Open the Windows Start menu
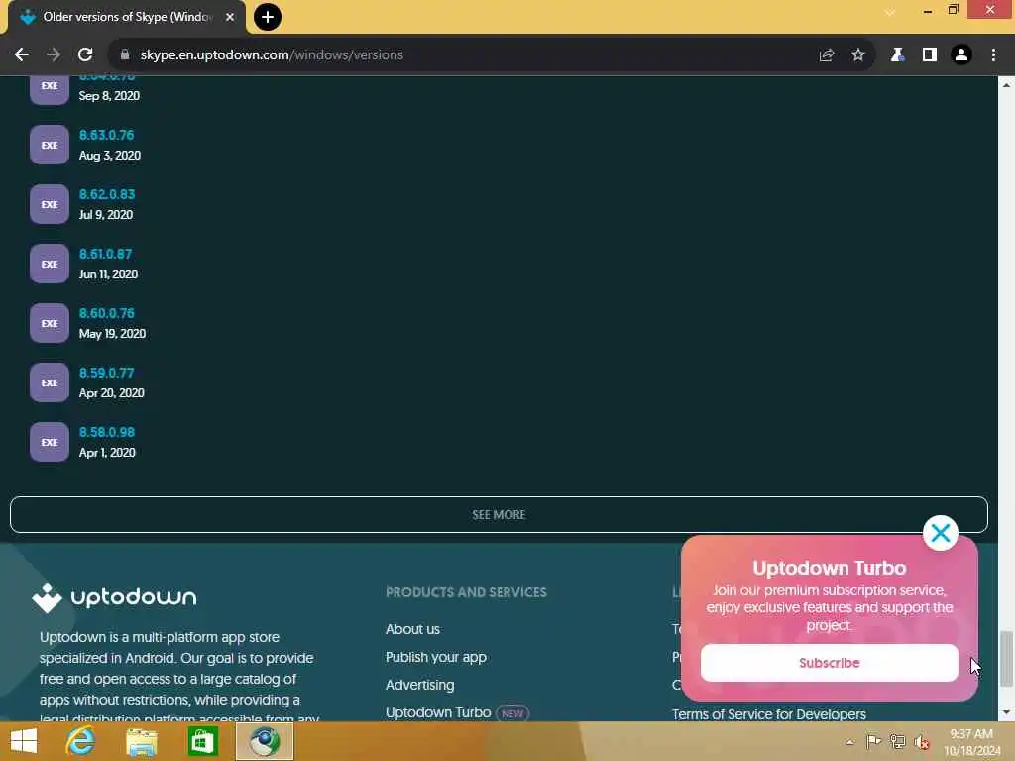 coord(24,741)
